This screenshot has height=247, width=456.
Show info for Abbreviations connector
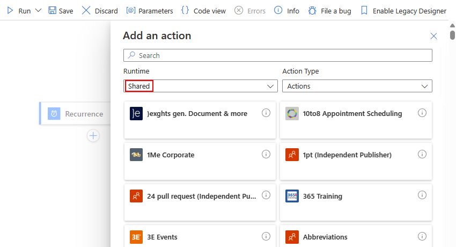[x=422, y=236]
